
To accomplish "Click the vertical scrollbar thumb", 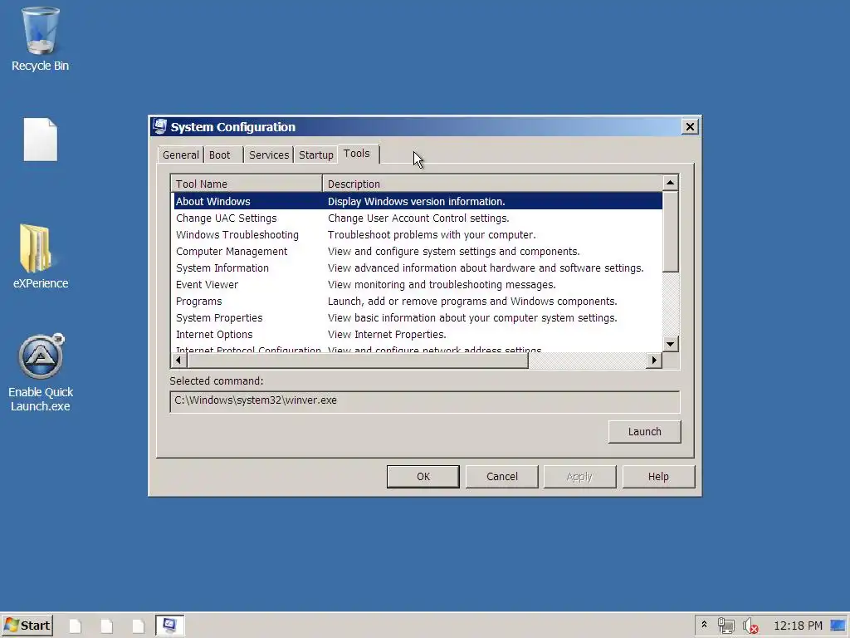I will pos(671,232).
